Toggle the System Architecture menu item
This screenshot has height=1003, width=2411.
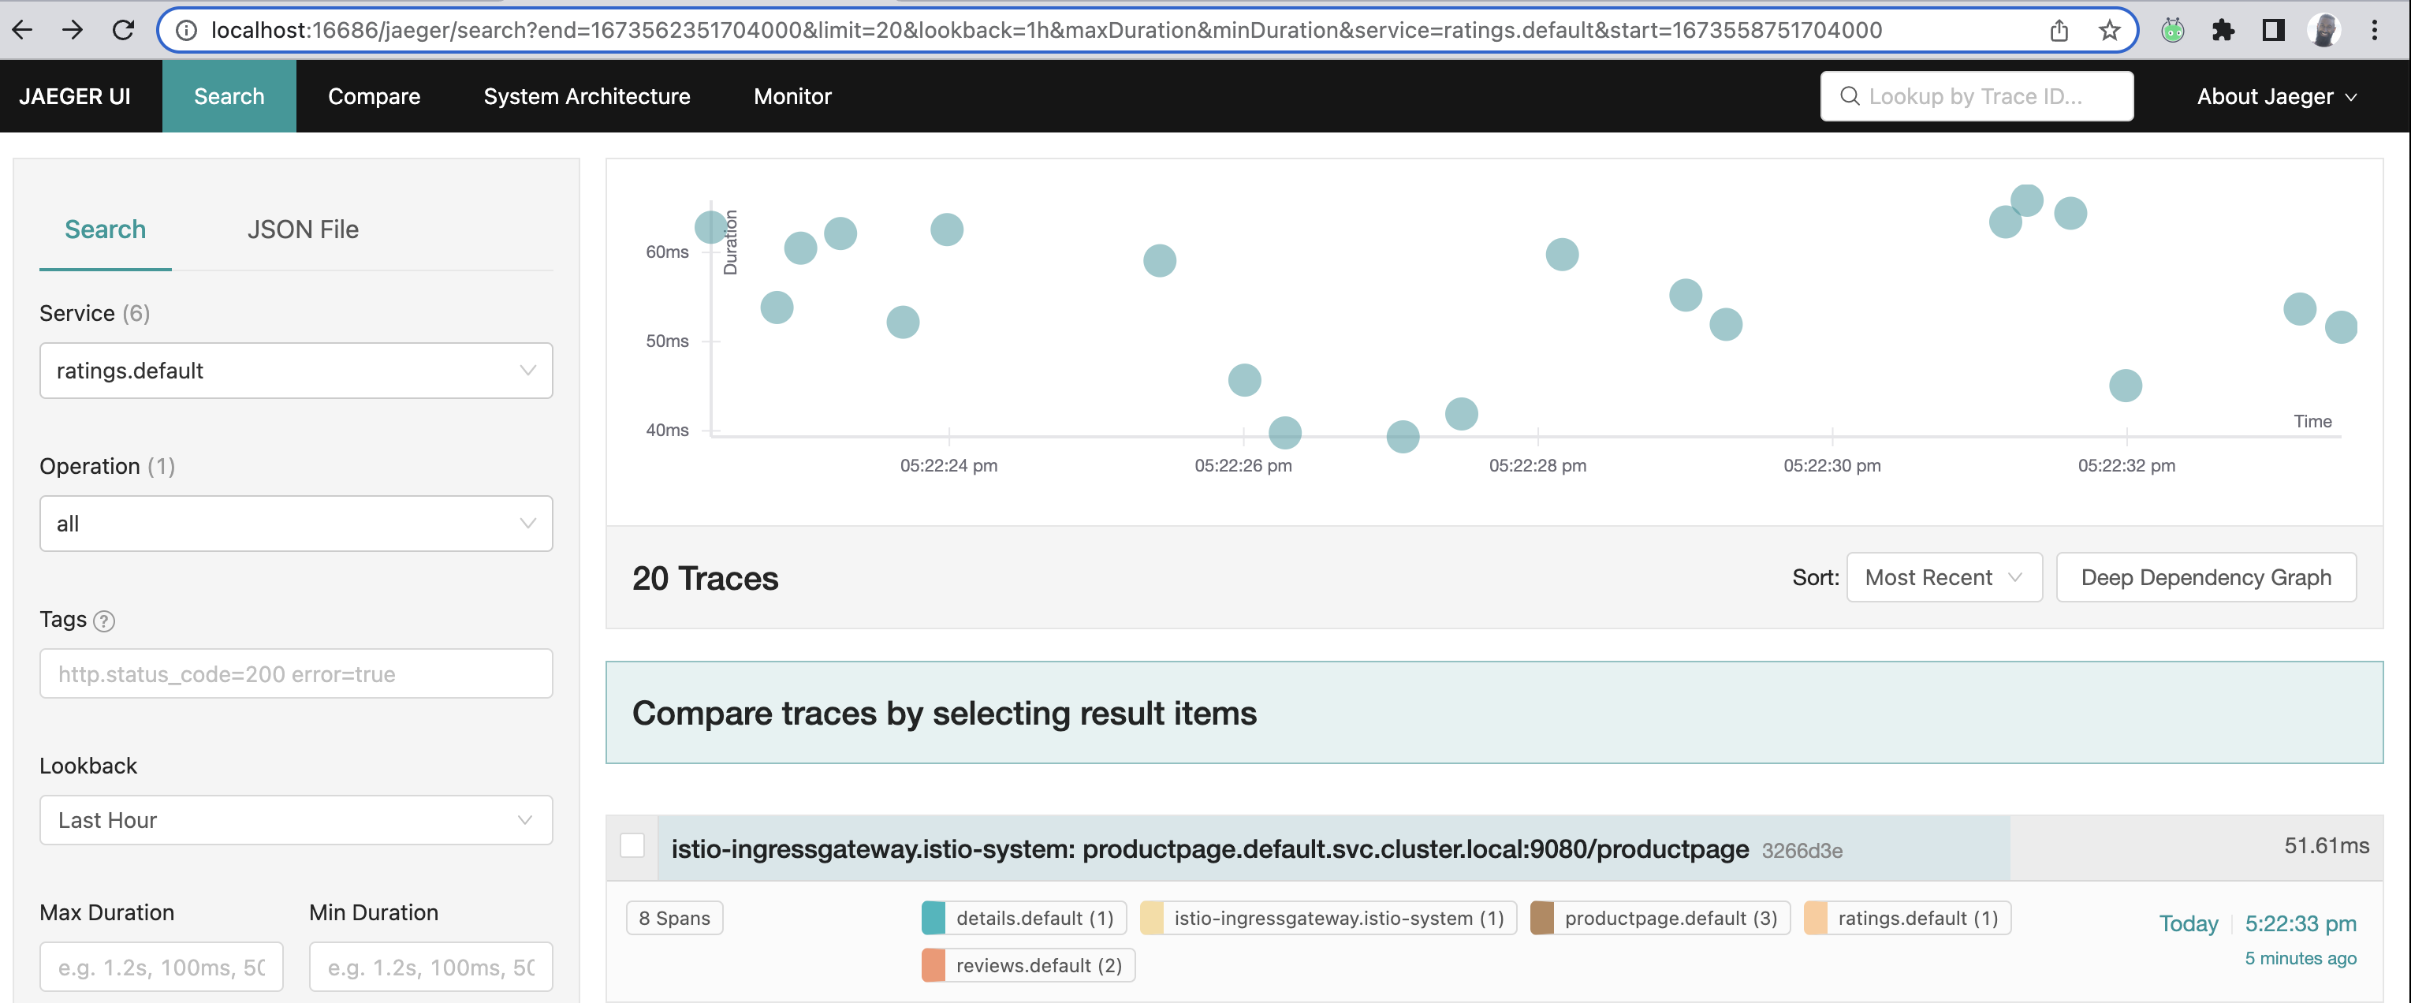point(587,95)
